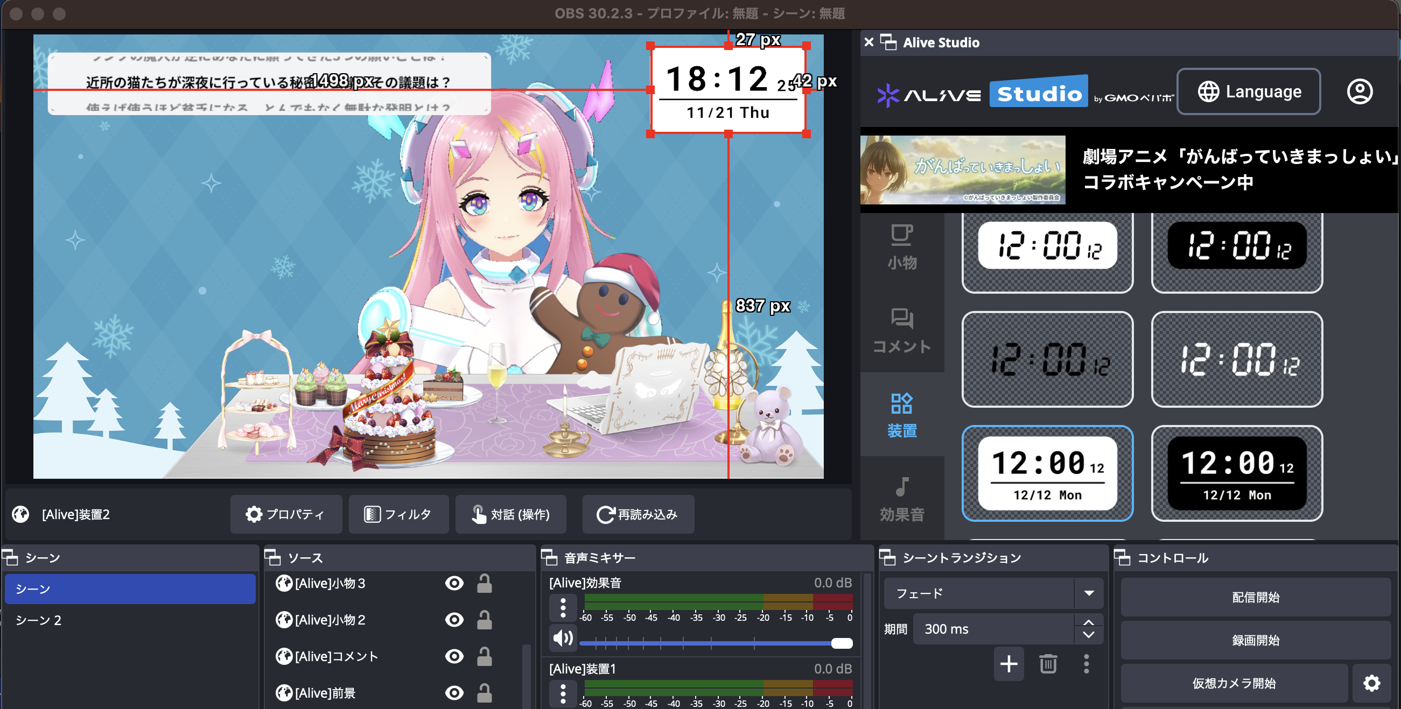This screenshot has width=1401, height=709.
Task: Toggle visibility of [Alive]前景
Action: pyautogui.click(x=454, y=692)
